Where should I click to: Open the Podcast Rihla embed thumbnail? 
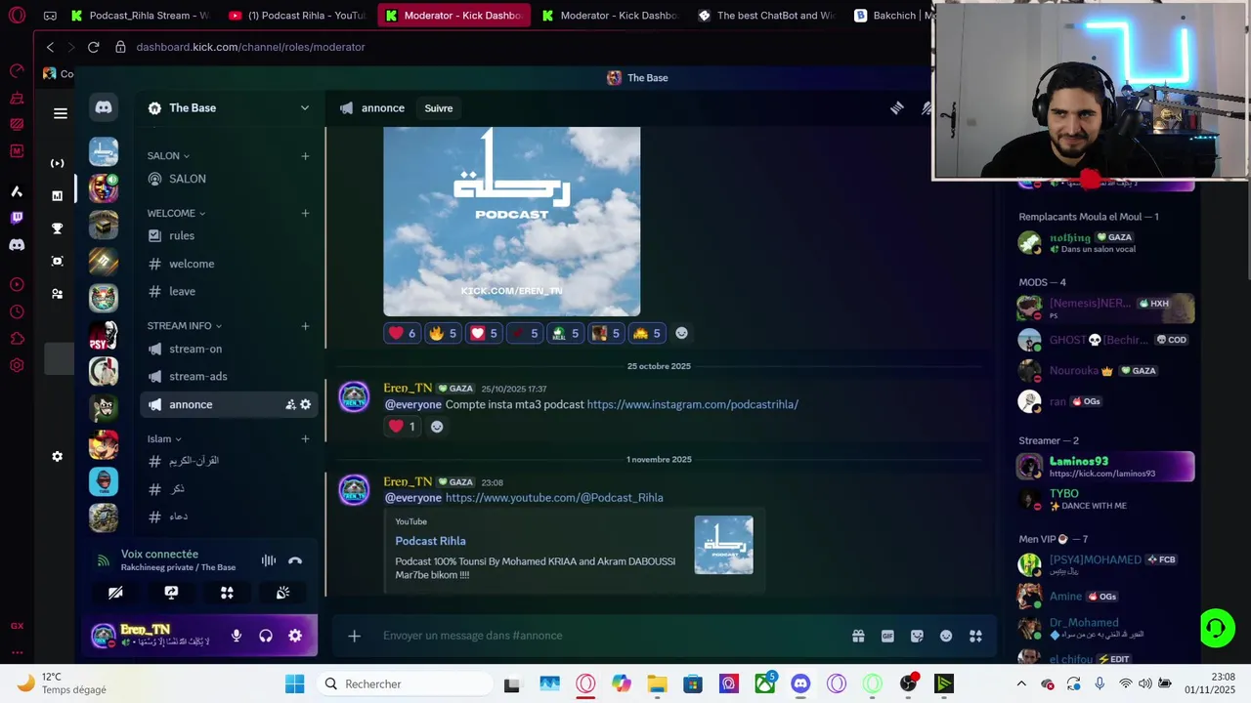coord(723,545)
